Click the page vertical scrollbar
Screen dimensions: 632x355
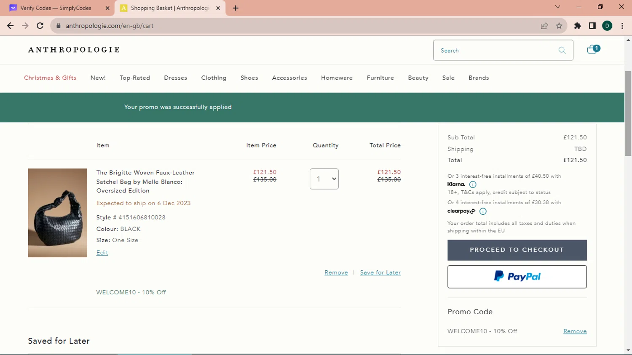pyautogui.click(x=628, y=114)
